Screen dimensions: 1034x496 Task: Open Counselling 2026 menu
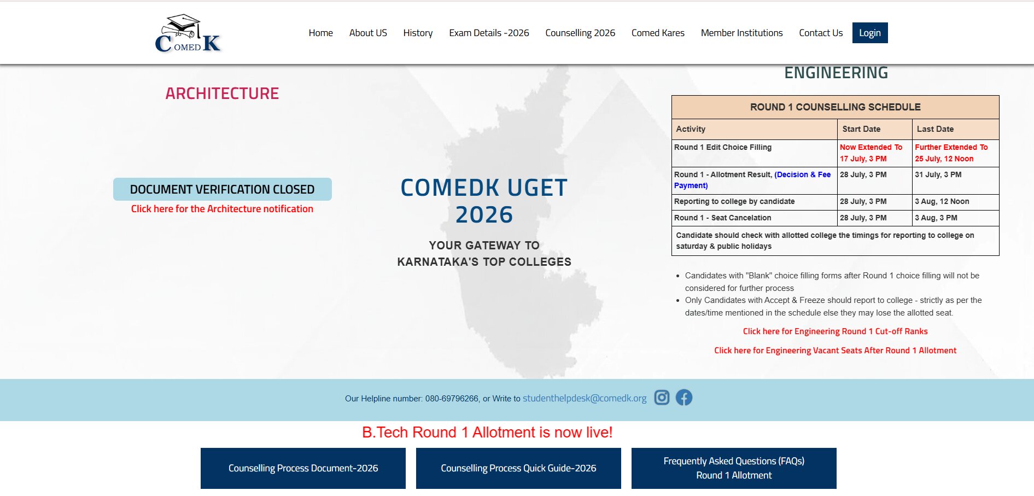tap(580, 33)
